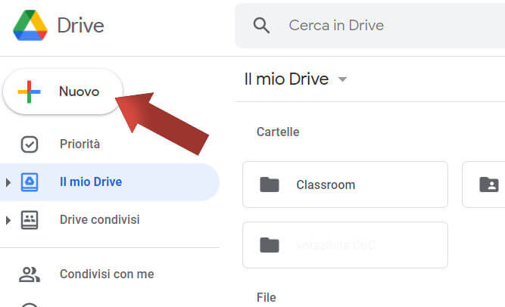
Task: Click the search magnifier icon
Action: point(261,26)
